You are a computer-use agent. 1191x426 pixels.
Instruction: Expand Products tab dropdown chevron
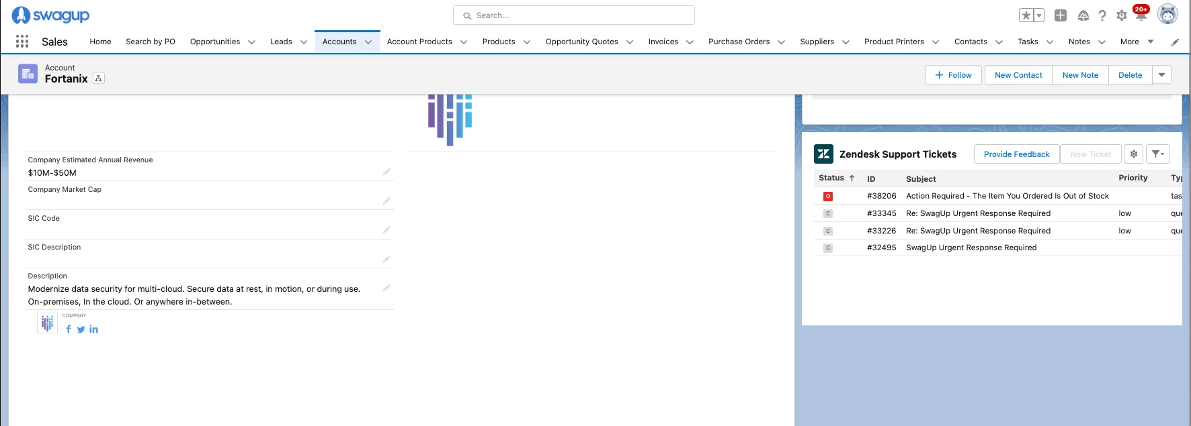click(527, 42)
